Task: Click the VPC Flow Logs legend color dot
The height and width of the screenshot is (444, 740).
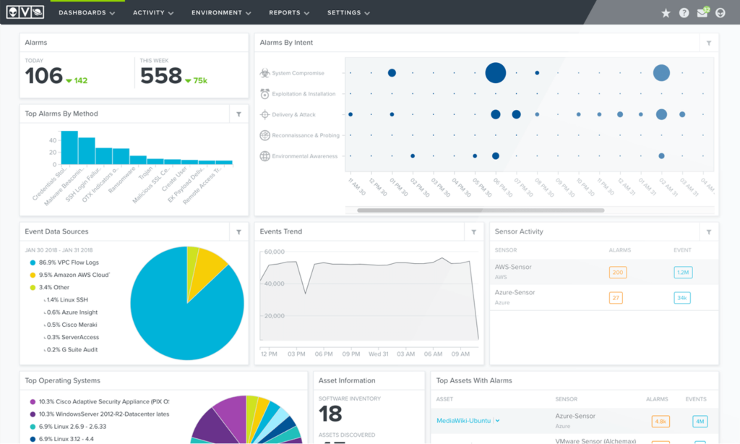Action: (x=33, y=262)
